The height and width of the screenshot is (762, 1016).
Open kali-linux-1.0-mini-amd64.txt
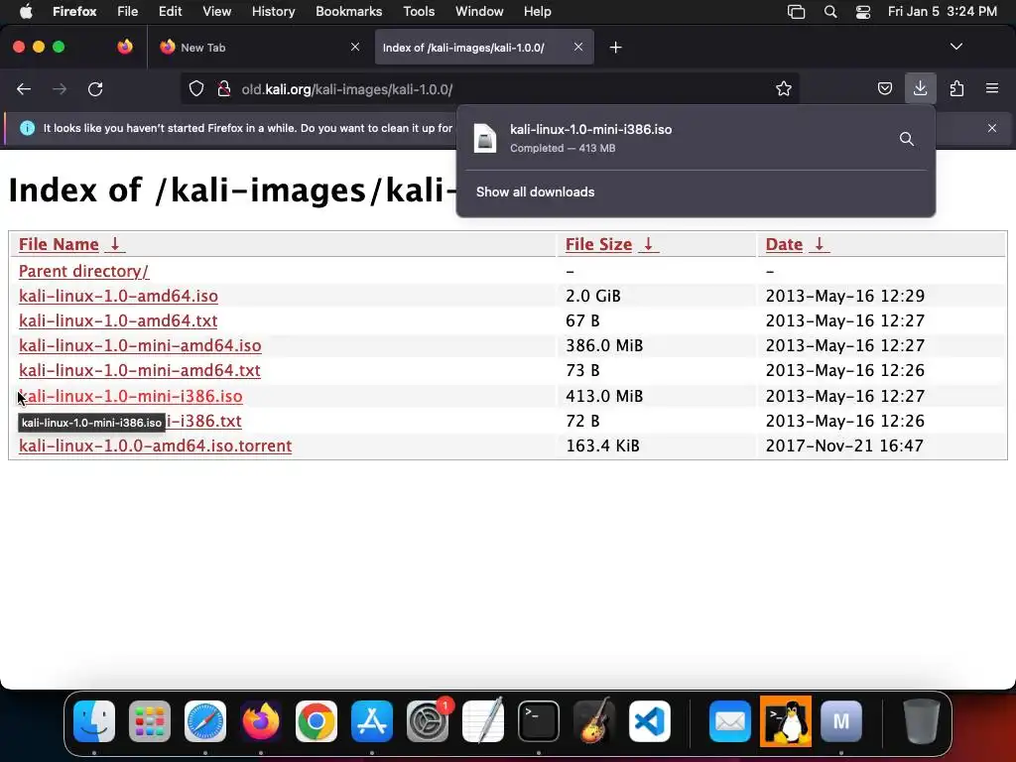(x=139, y=370)
